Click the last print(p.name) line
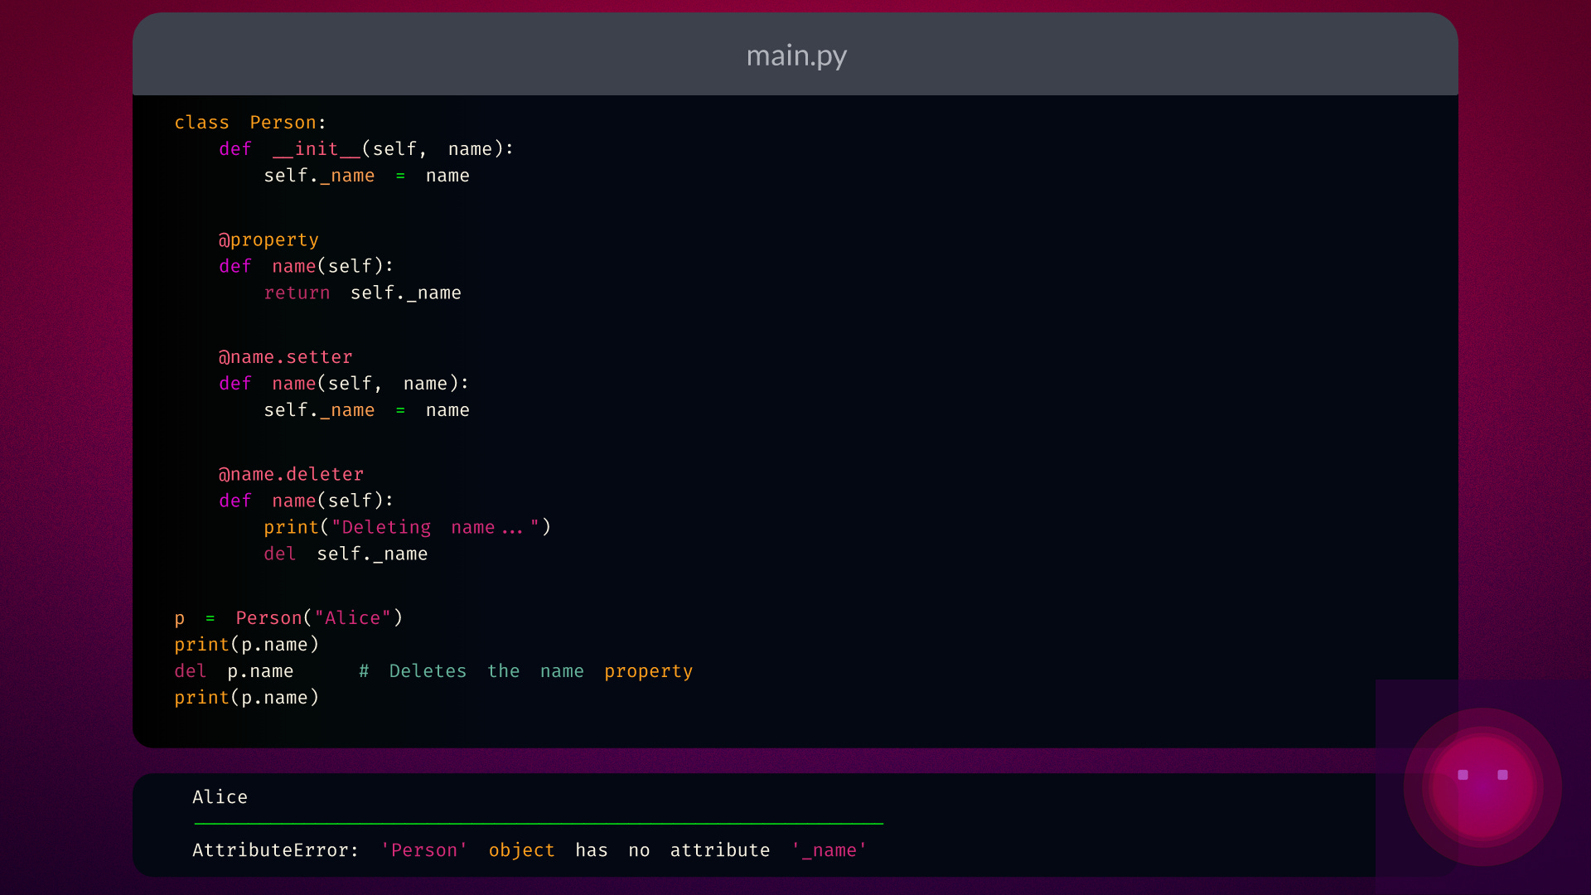 point(246,698)
